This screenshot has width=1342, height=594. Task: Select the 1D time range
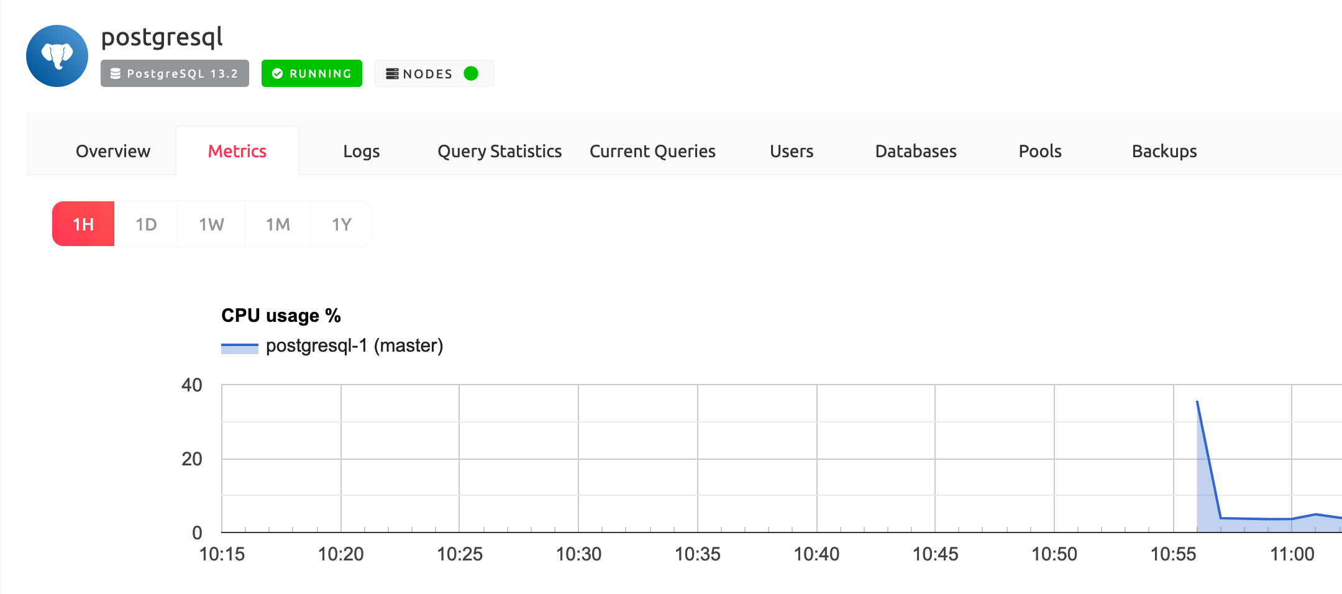pos(147,224)
